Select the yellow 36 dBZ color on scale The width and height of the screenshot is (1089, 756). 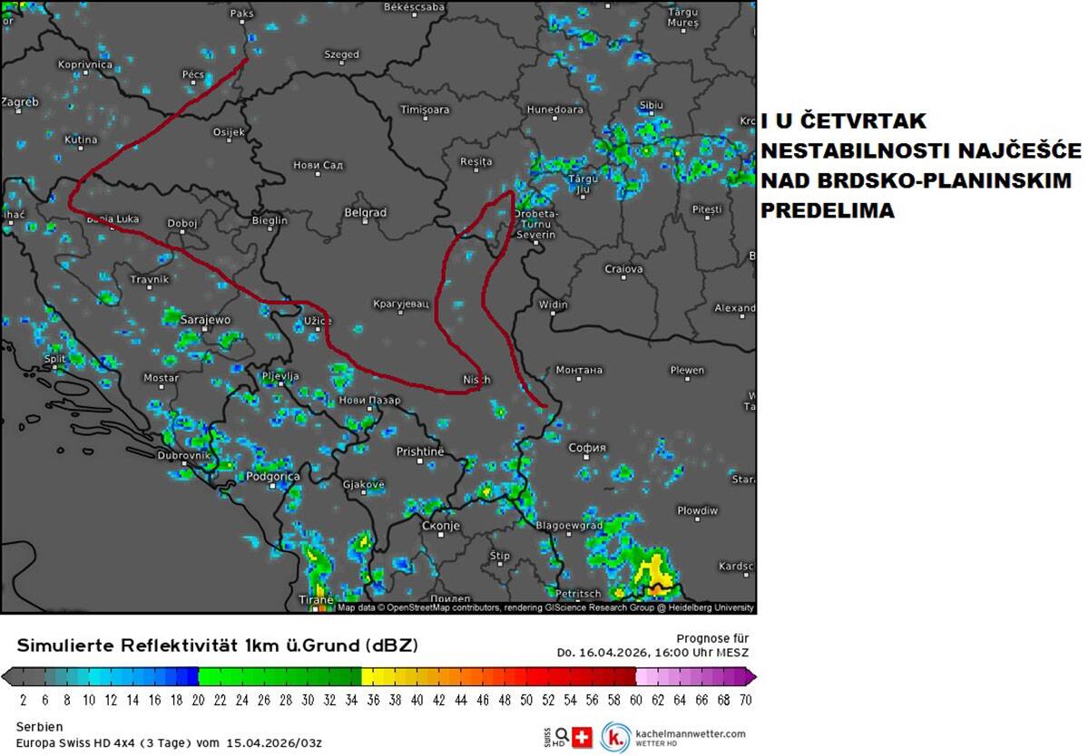372,676
